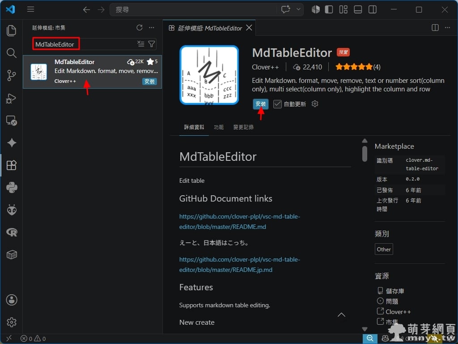Open Run and Debug view

pos(11,98)
